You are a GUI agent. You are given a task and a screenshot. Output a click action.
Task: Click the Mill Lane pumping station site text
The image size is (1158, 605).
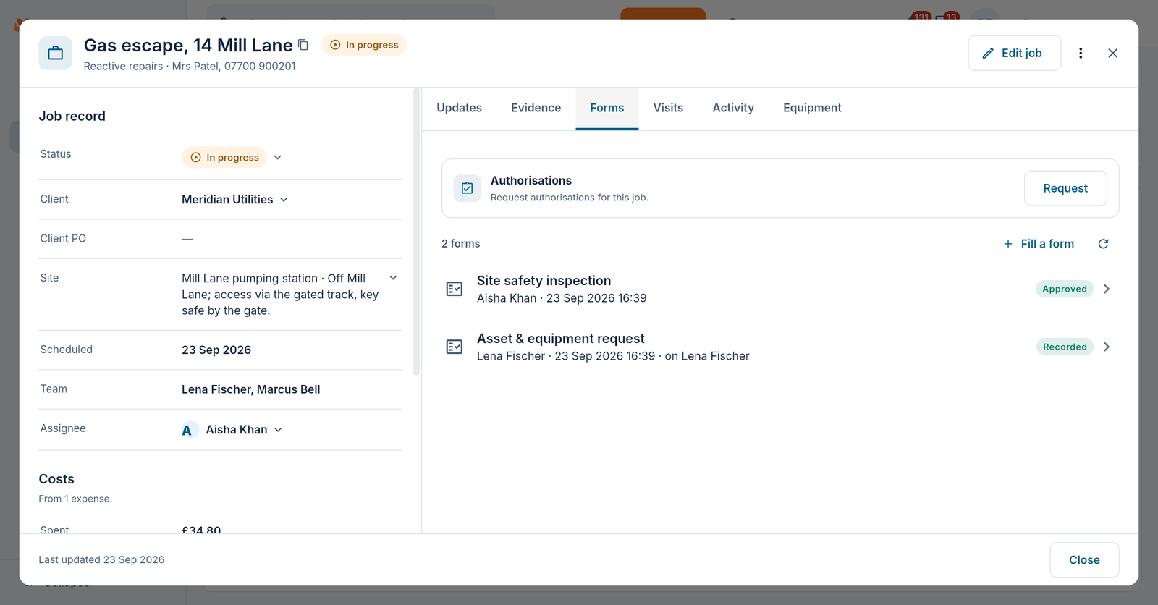pos(281,295)
